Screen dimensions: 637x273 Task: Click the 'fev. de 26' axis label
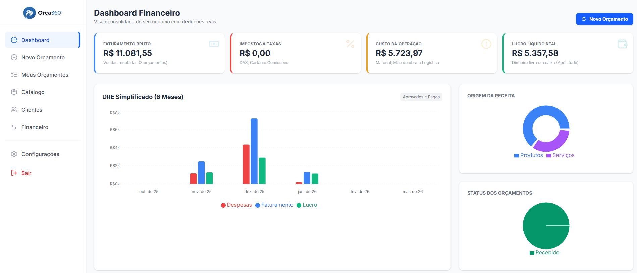coord(360,192)
